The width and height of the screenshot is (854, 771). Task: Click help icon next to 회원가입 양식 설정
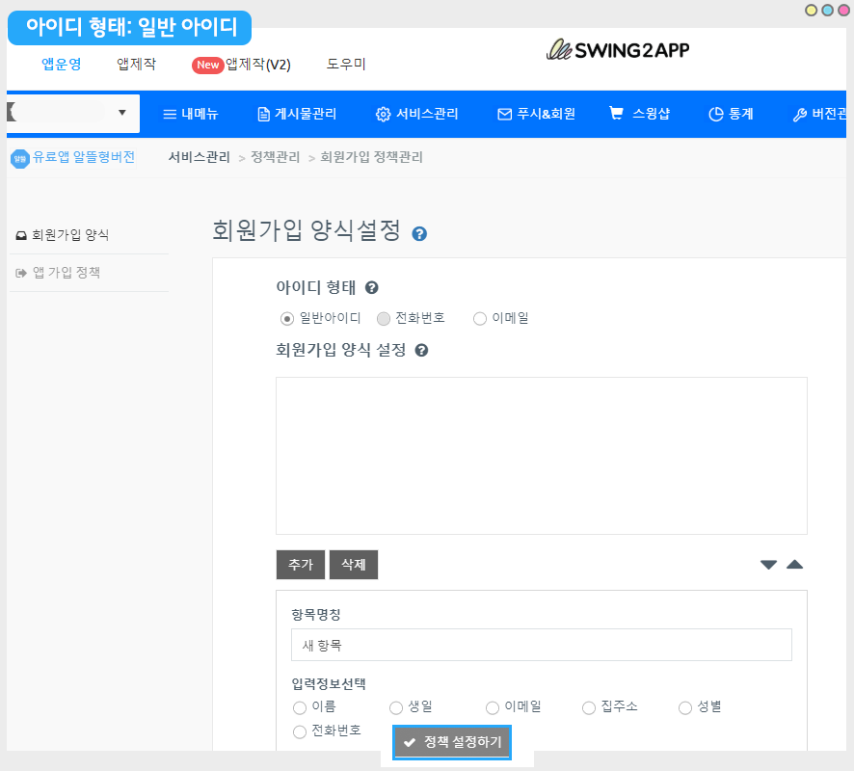(421, 350)
